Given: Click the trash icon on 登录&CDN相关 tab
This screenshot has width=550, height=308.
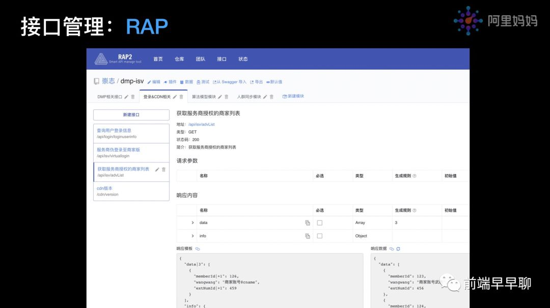Looking at the screenshot, I should (x=181, y=97).
